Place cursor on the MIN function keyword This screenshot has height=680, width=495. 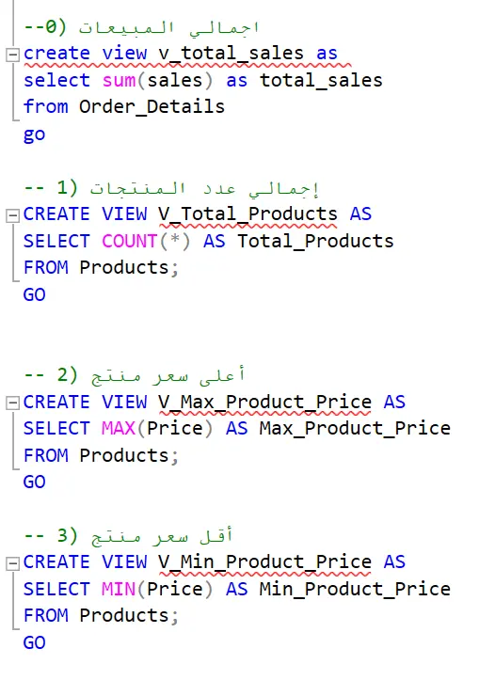pos(119,590)
